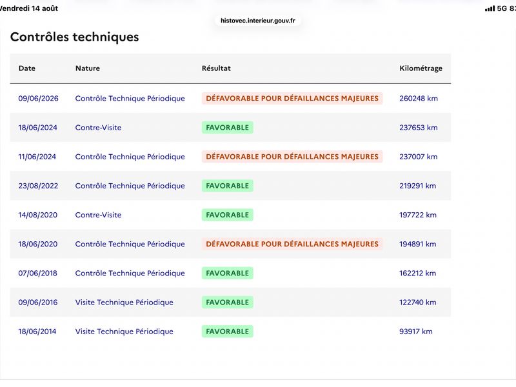Image resolution: width=516 pixels, height=387 pixels.
Task: Select the 14/08/2020 Contre-Visite row
Action: click(x=230, y=215)
